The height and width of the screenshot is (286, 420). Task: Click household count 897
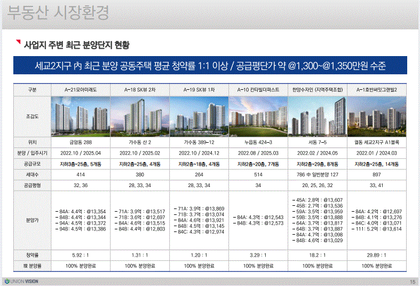tap(377, 175)
